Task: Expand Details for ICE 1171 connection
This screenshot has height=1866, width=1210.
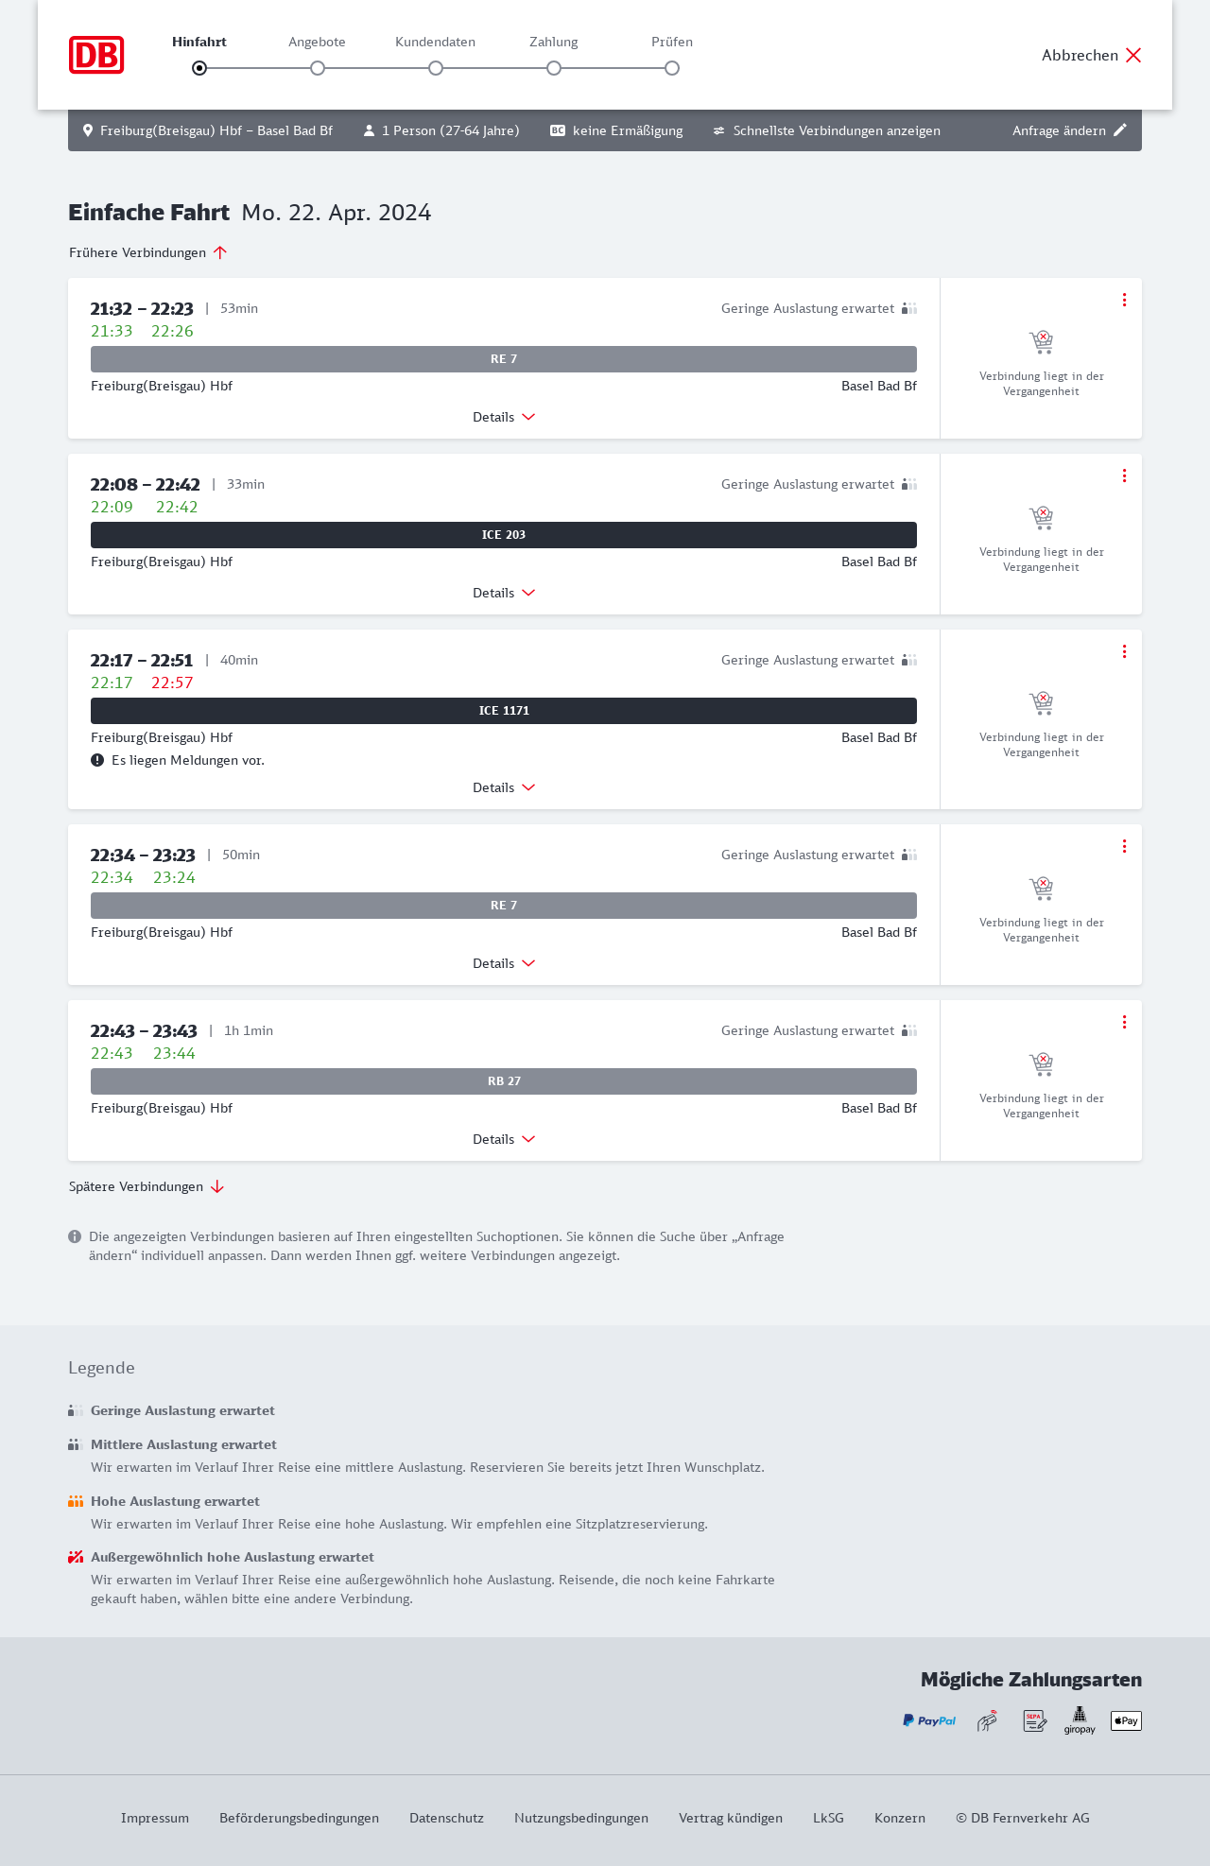Action: [x=504, y=787]
